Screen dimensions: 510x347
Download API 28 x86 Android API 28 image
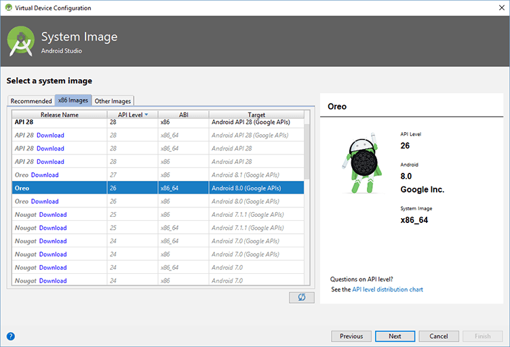point(50,162)
